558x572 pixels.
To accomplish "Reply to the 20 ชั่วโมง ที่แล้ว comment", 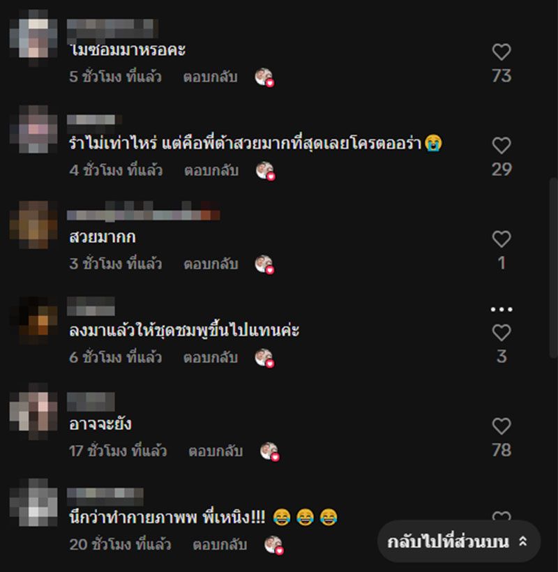I will pyautogui.click(x=220, y=545).
